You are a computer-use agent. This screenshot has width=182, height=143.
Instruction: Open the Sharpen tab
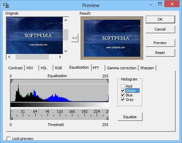[147, 68]
